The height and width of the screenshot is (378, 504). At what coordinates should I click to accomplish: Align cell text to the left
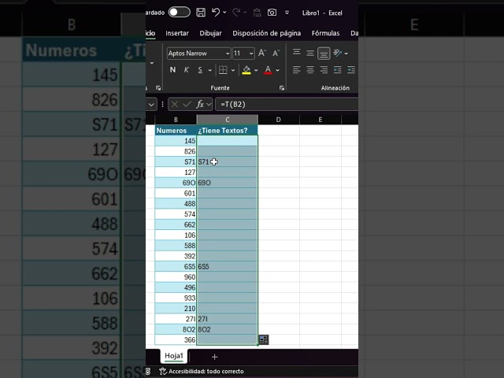pyautogui.click(x=296, y=70)
